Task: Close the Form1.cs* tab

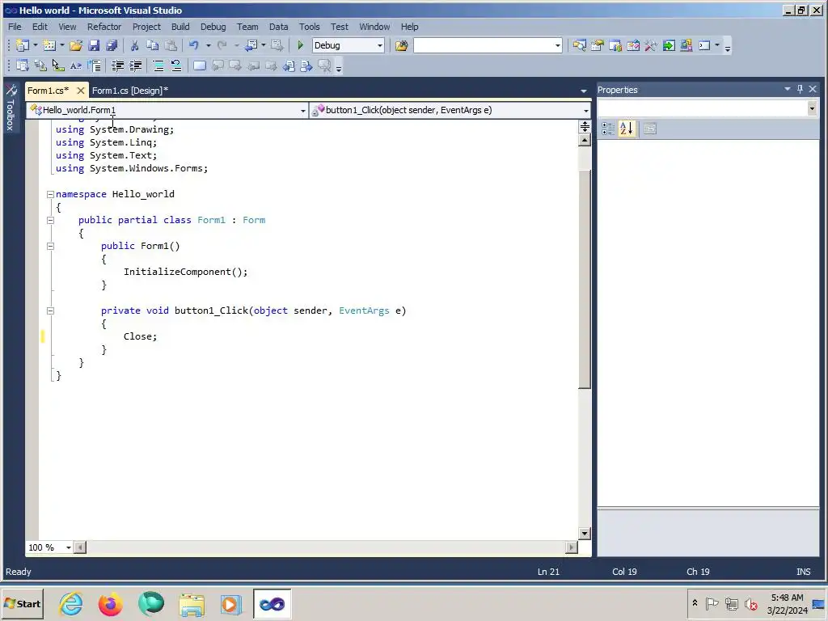Action: coord(81,91)
